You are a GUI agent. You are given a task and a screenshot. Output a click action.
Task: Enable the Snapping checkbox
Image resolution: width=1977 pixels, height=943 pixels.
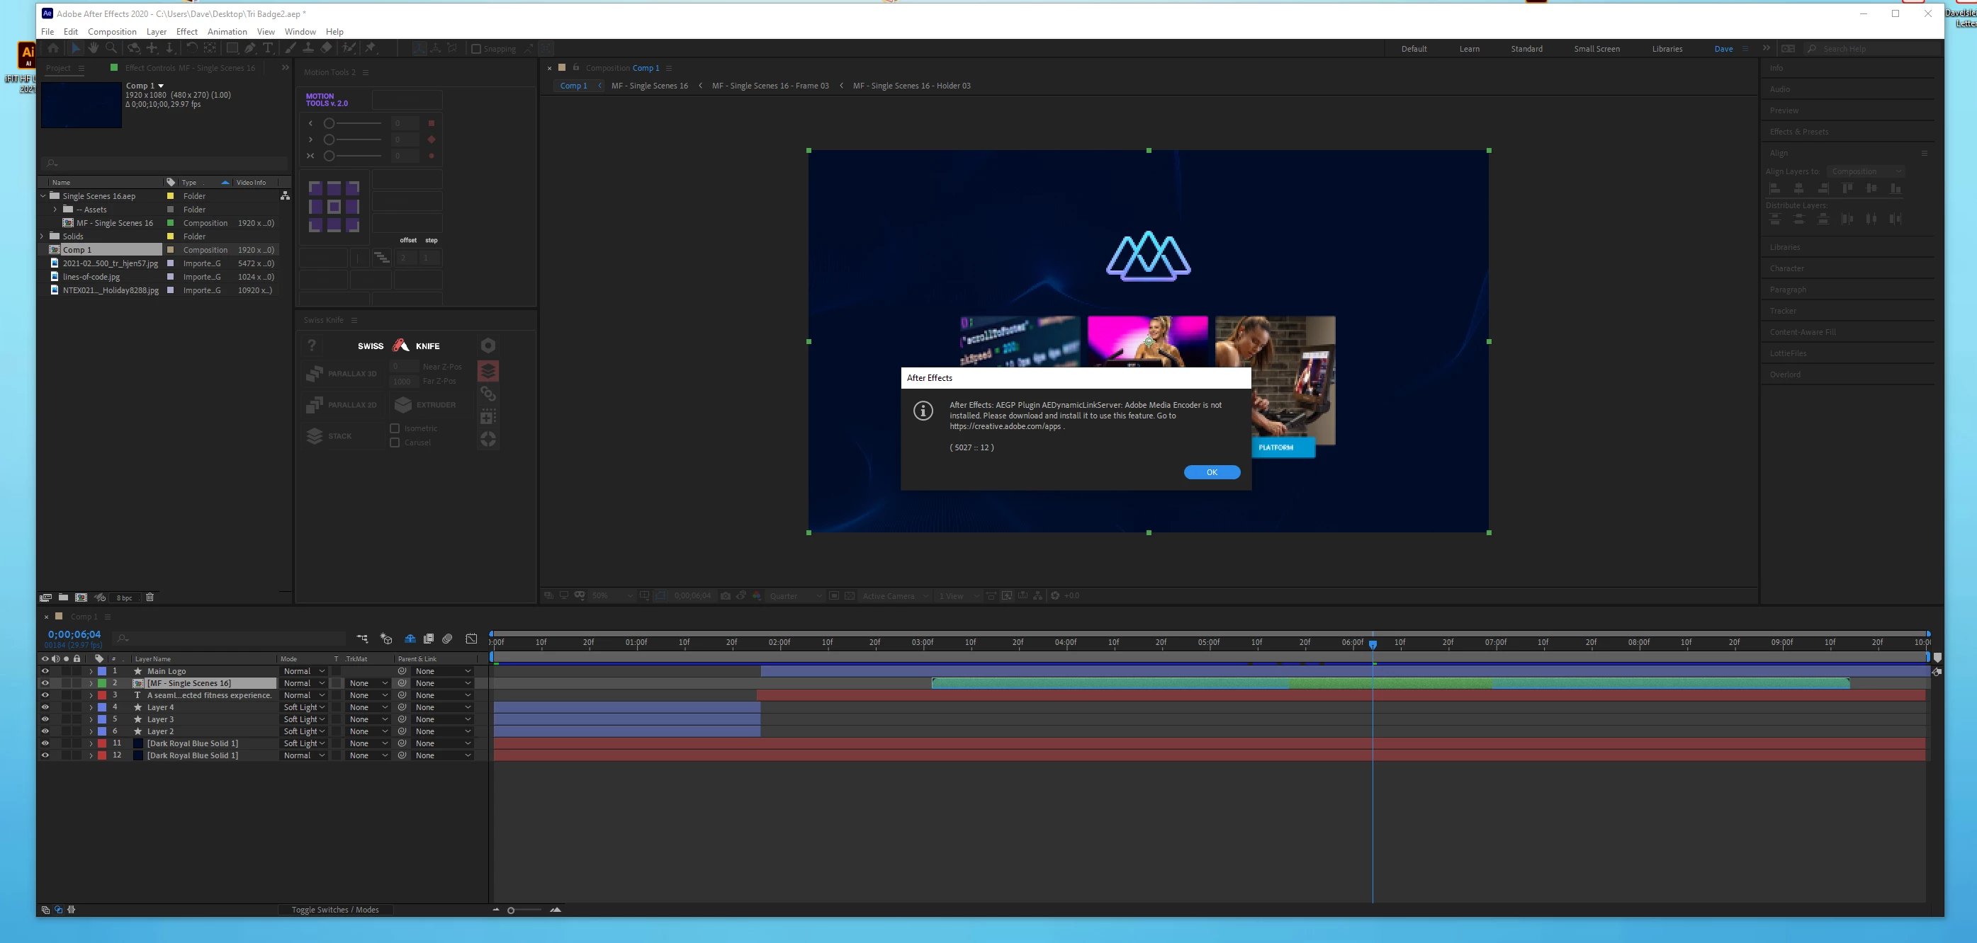coord(476,49)
